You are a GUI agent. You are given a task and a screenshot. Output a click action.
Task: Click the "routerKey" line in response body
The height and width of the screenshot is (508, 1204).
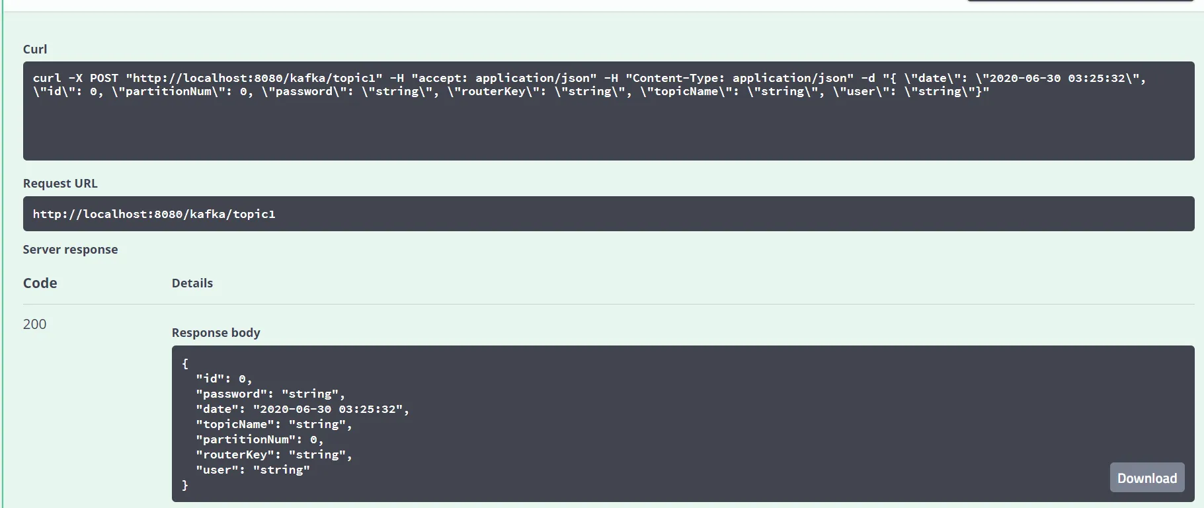pyautogui.click(x=274, y=455)
